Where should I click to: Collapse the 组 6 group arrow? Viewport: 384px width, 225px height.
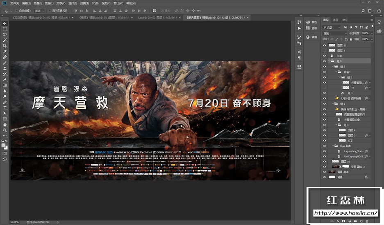click(x=333, y=103)
